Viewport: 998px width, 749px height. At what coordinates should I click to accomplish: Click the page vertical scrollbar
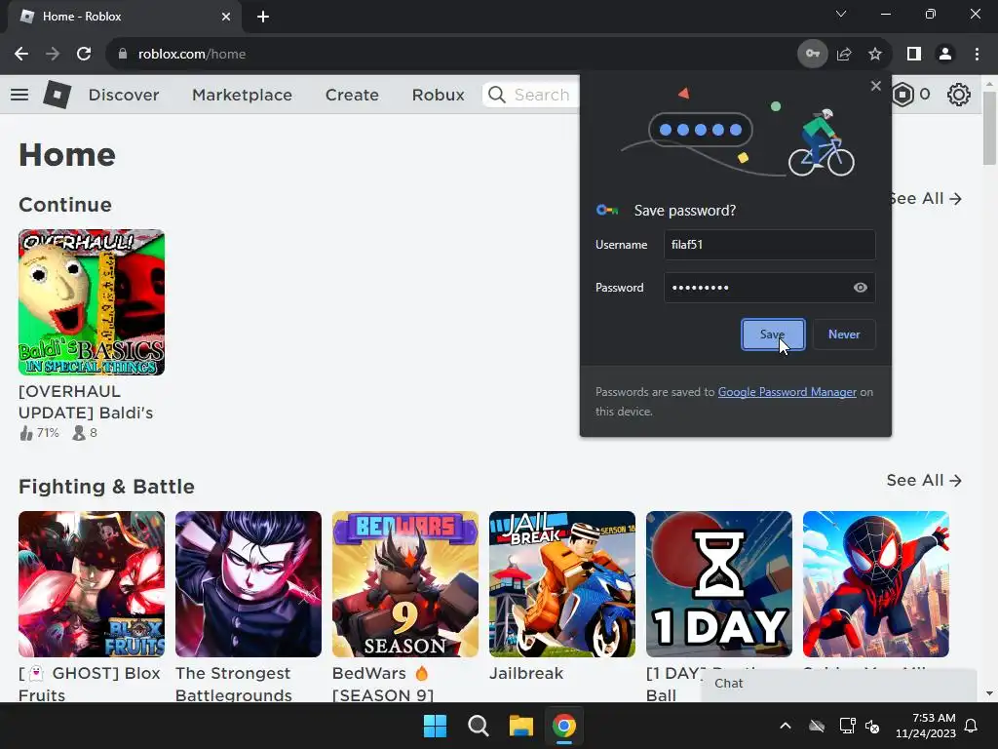coord(989,128)
